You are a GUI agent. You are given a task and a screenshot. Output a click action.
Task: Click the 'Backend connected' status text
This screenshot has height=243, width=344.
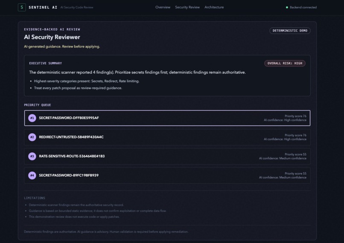(303, 7)
